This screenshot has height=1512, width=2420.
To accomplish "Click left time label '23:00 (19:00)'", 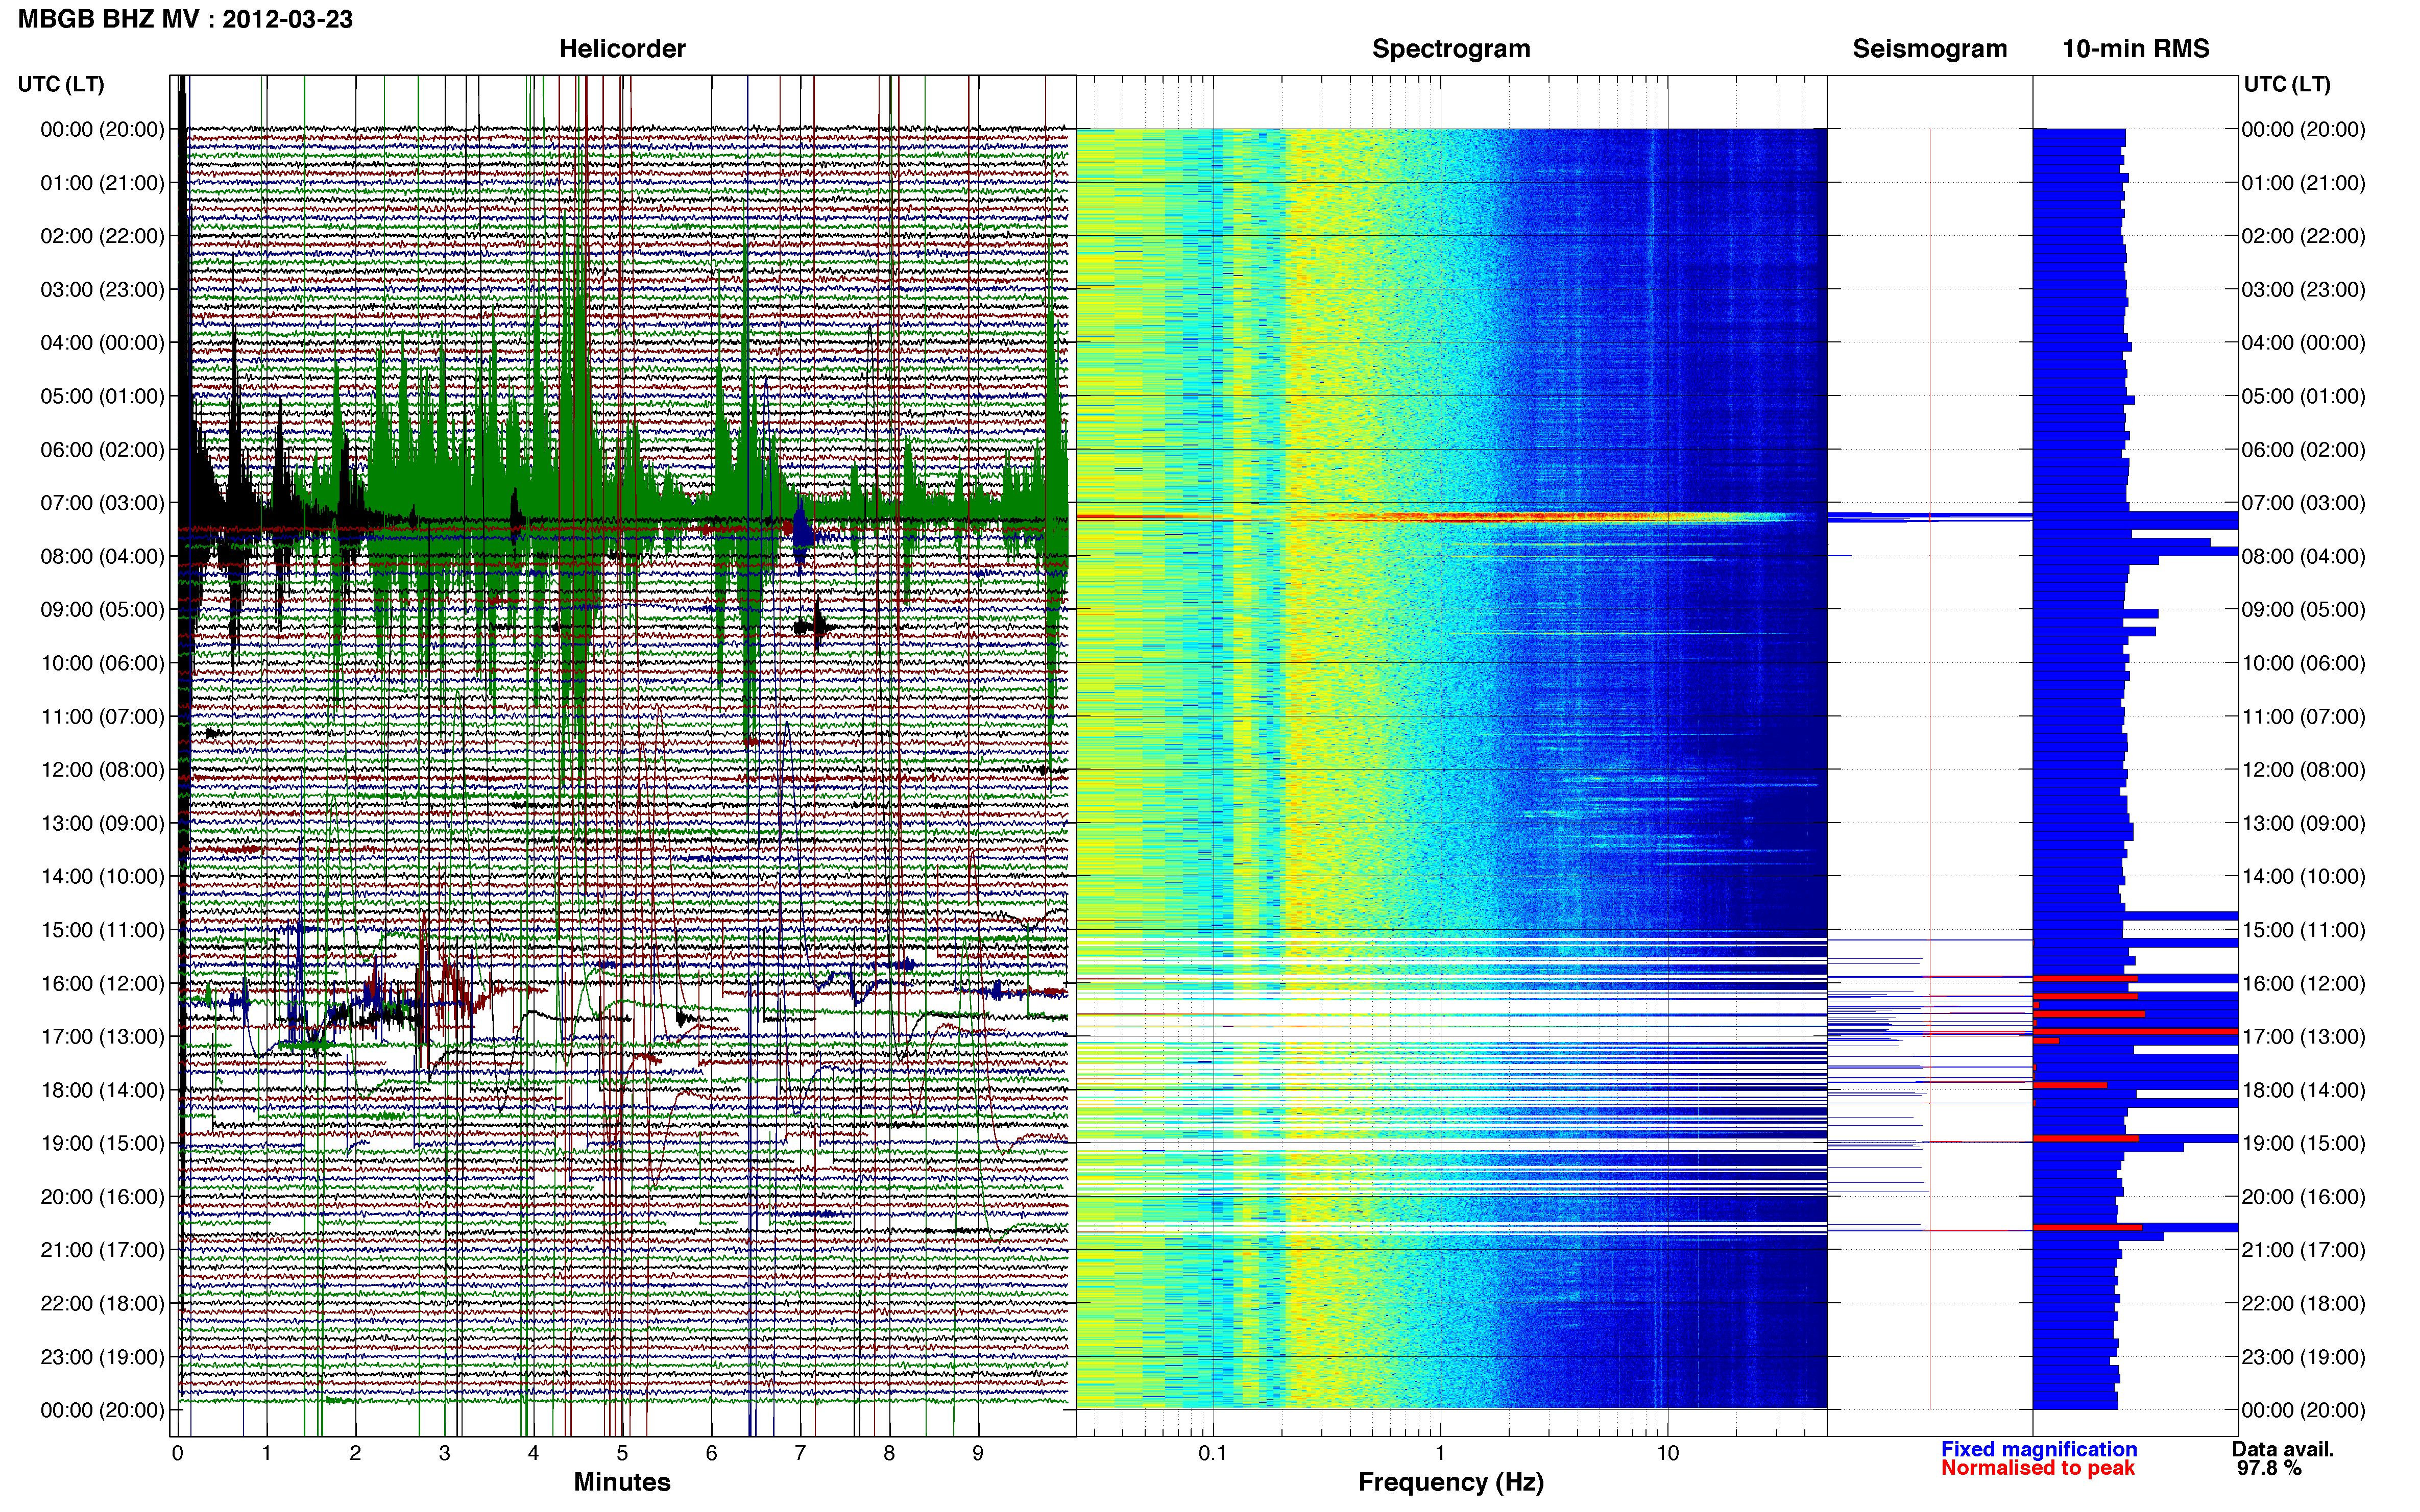I will coord(102,1357).
